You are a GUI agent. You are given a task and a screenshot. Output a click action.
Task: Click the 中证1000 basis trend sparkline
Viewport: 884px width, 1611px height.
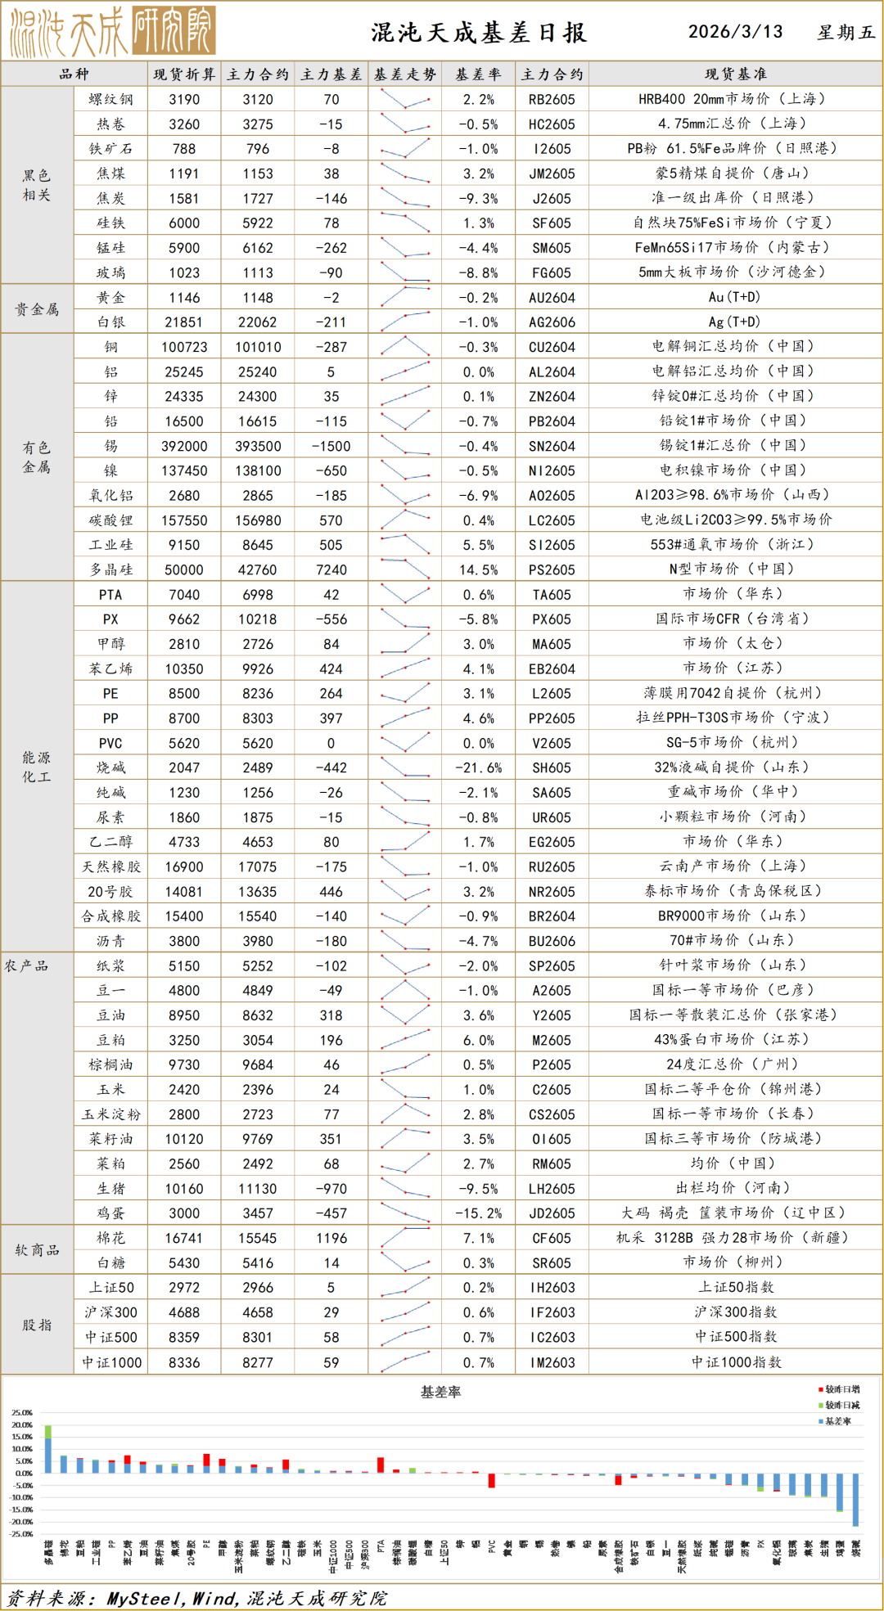coord(405,1362)
